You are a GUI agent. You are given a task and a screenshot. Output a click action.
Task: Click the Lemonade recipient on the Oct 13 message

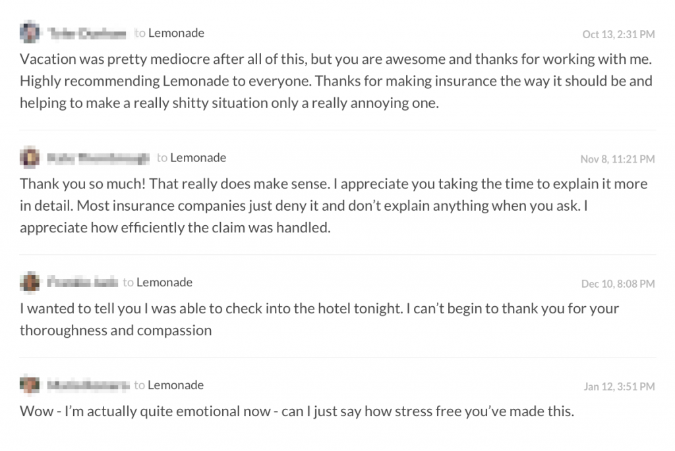pyautogui.click(x=176, y=33)
